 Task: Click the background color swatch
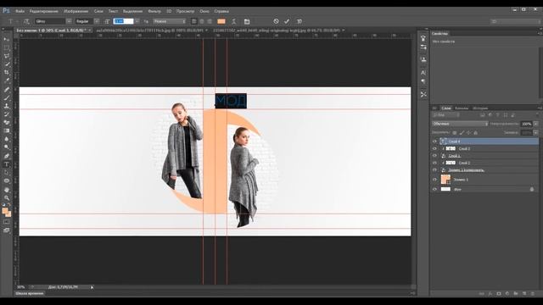tap(8, 214)
